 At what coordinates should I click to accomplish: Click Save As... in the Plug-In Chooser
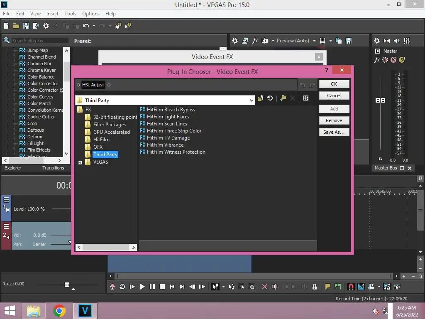334,132
